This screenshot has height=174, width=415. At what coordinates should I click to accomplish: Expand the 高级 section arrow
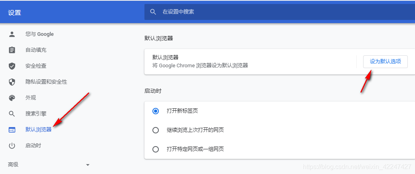click(88, 165)
